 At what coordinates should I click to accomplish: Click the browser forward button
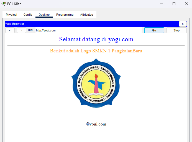click(21, 30)
